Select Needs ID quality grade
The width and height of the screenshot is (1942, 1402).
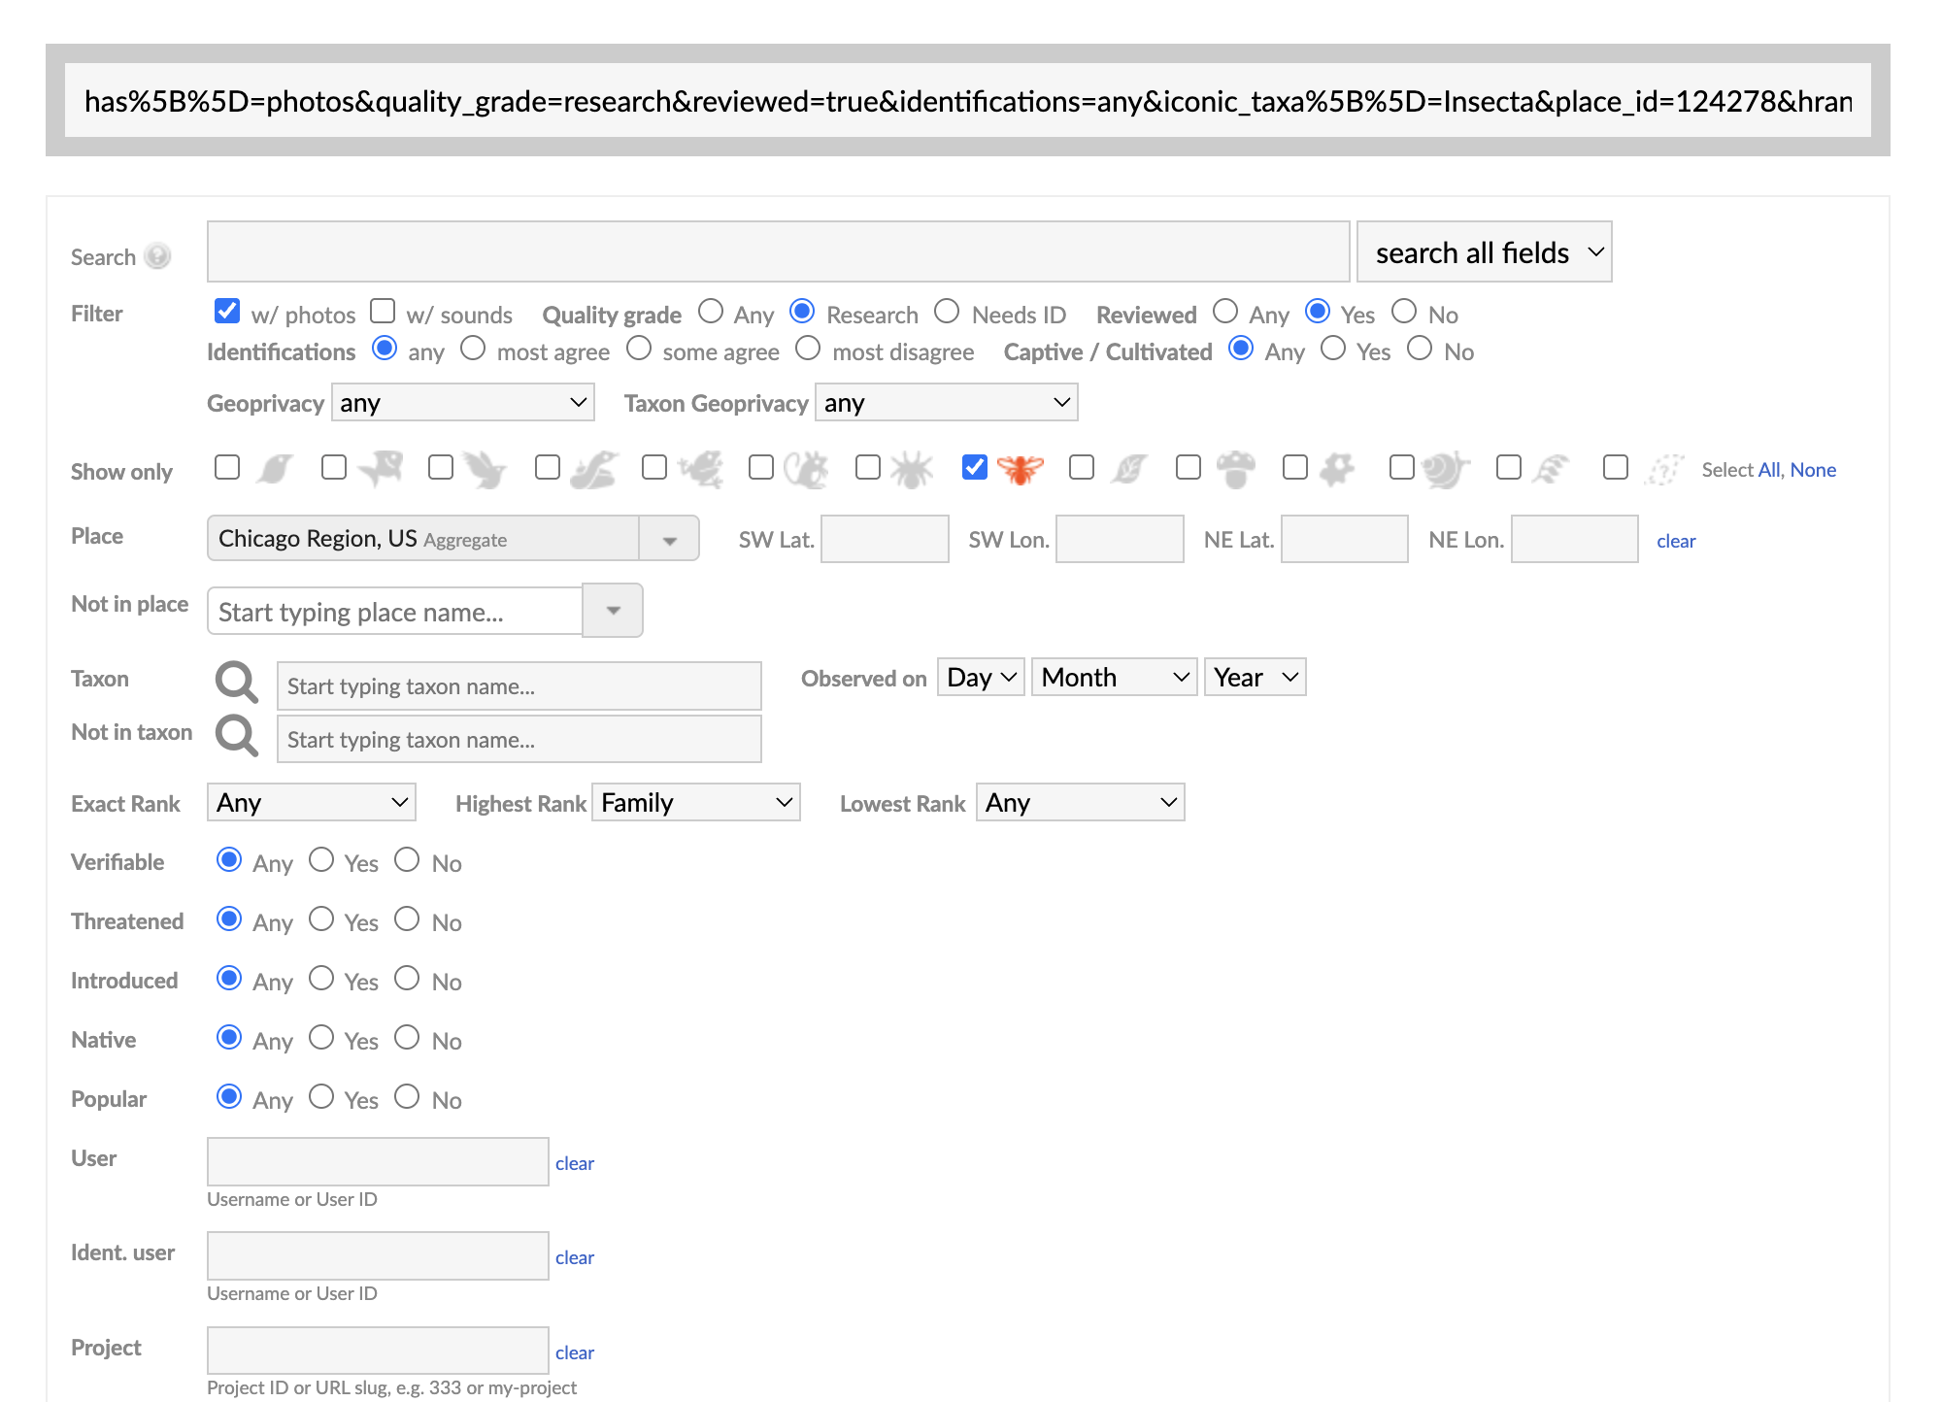pyautogui.click(x=947, y=312)
